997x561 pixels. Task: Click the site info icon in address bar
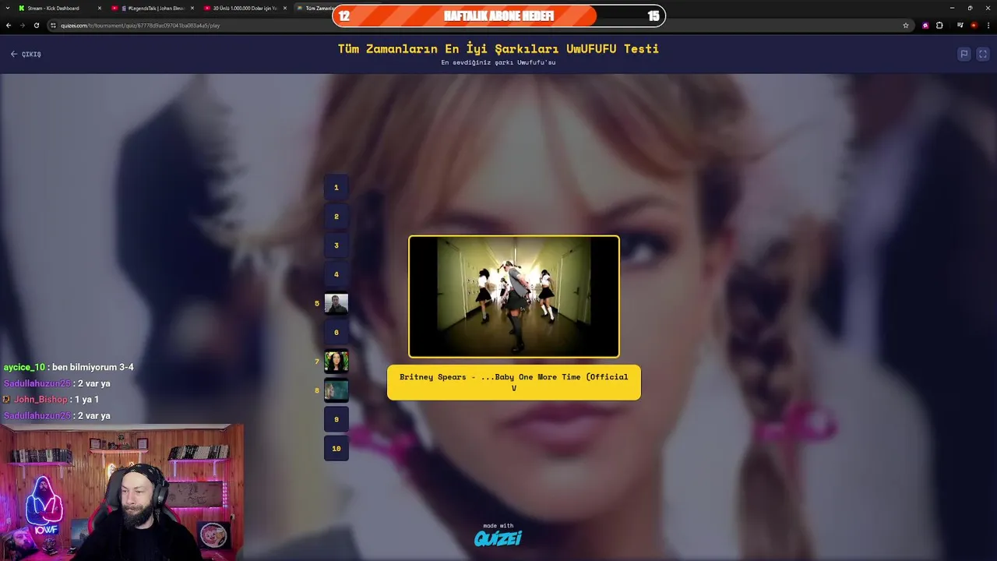pos(54,25)
